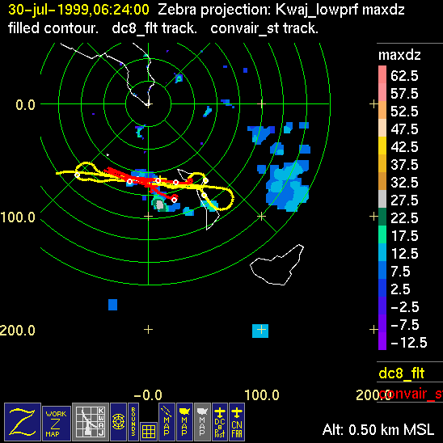
Task: Click the BOUNDS icon
Action: tap(133, 422)
